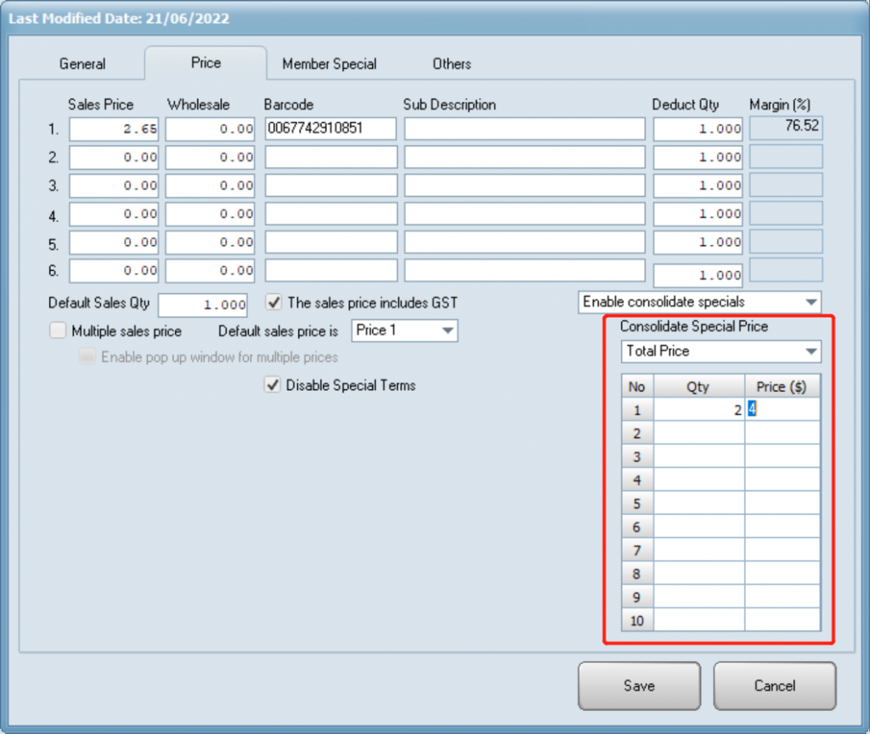Uncheck Disable Special Terms checkbox
Image resolution: width=870 pixels, height=734 pixels.
[274, 386]
